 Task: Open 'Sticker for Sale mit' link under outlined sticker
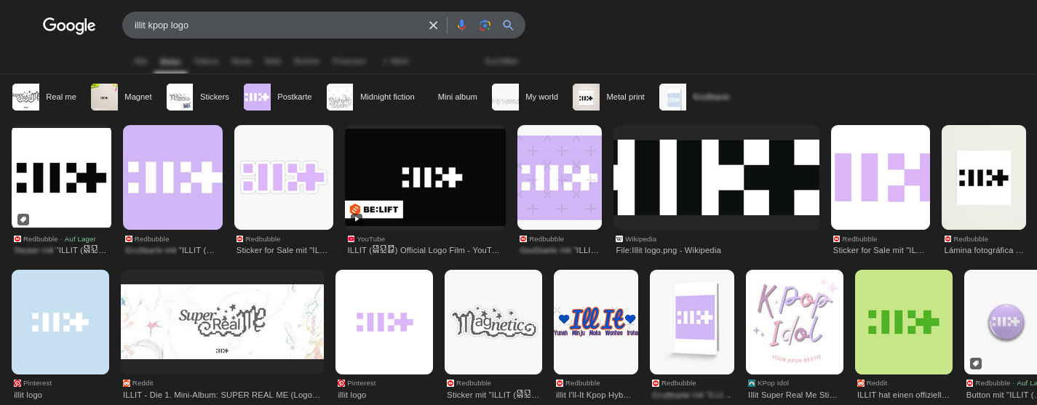click(x=282, y=250)
